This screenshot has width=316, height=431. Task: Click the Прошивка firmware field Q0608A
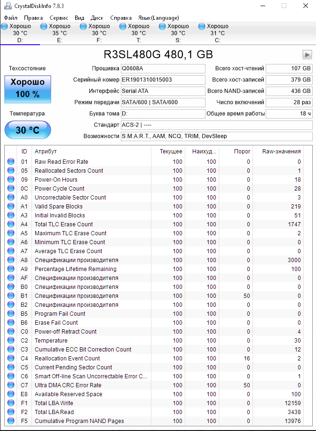(x=163, y=68)
